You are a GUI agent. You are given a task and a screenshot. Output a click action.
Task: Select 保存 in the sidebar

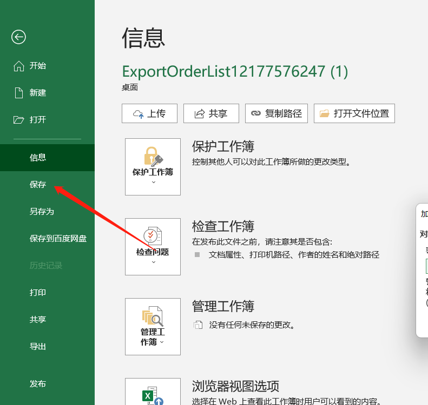pyautogui.click(x=38, y=185)
